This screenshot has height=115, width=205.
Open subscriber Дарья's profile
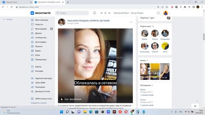pyautogui.click(x=144, y=33)
